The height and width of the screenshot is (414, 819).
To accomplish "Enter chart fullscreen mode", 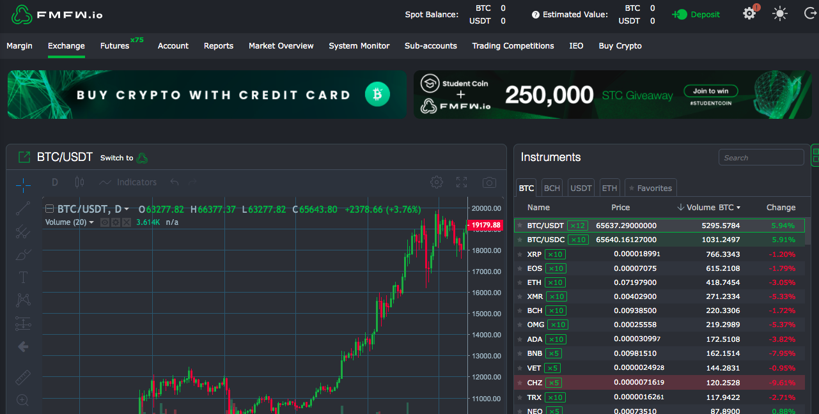I will (x=462, y=182).
